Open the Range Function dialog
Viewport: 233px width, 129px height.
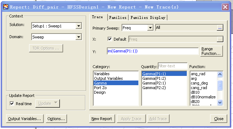pyautogui.click(x=211, y=51)
